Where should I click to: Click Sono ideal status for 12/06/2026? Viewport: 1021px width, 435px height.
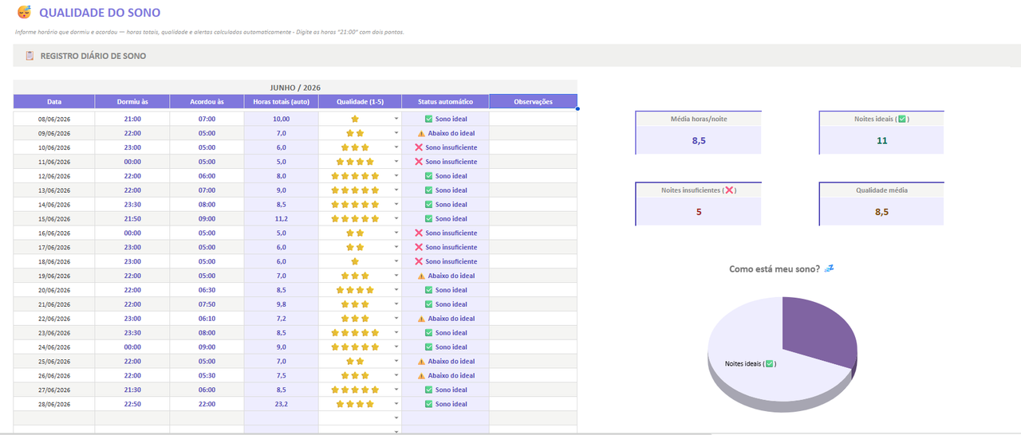446,176
